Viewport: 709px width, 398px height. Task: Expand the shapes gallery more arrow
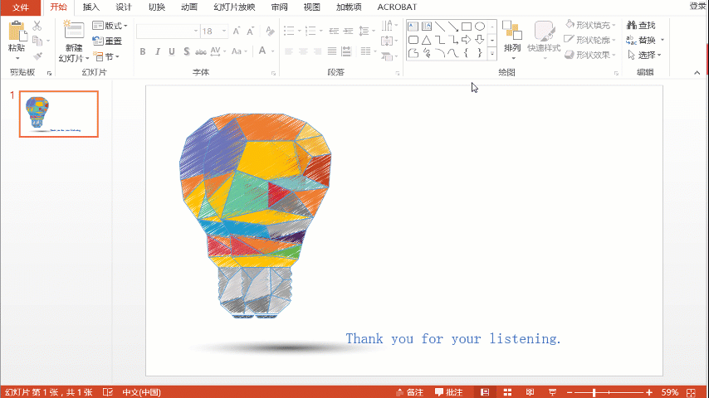pyautogui.click(x=492, y=53)
